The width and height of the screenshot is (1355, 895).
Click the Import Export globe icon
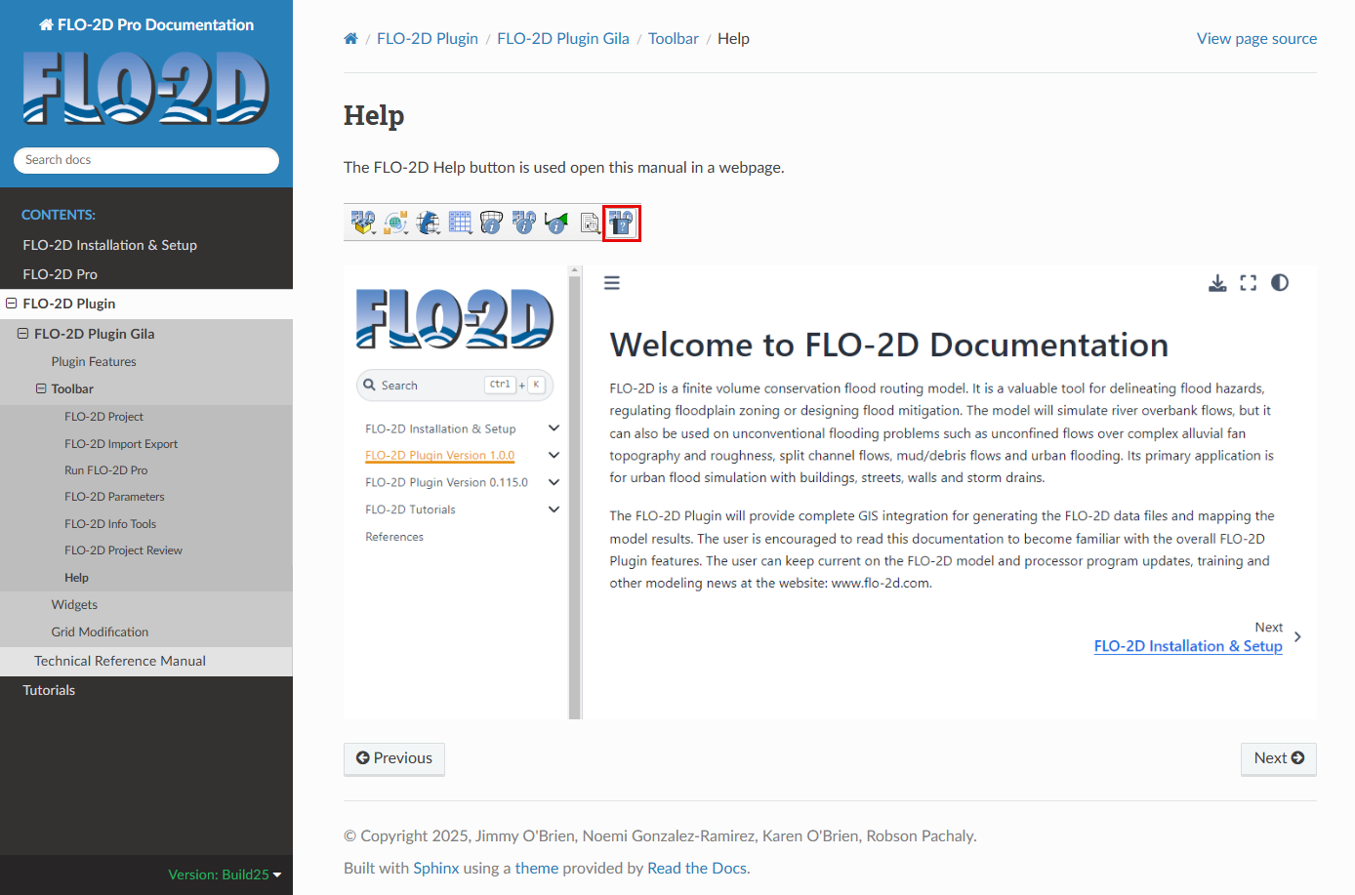click(x=395, y=224)
